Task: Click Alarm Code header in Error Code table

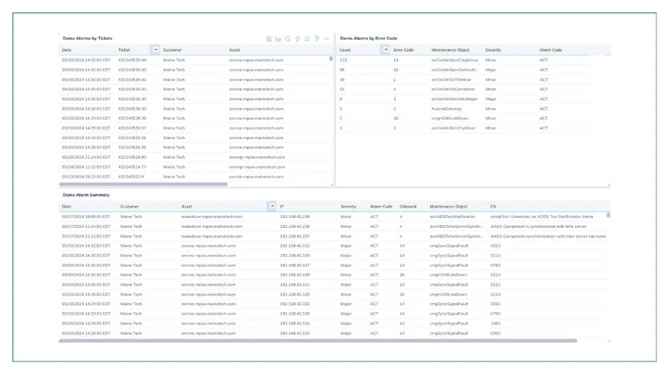Action: tap(551, 50)
